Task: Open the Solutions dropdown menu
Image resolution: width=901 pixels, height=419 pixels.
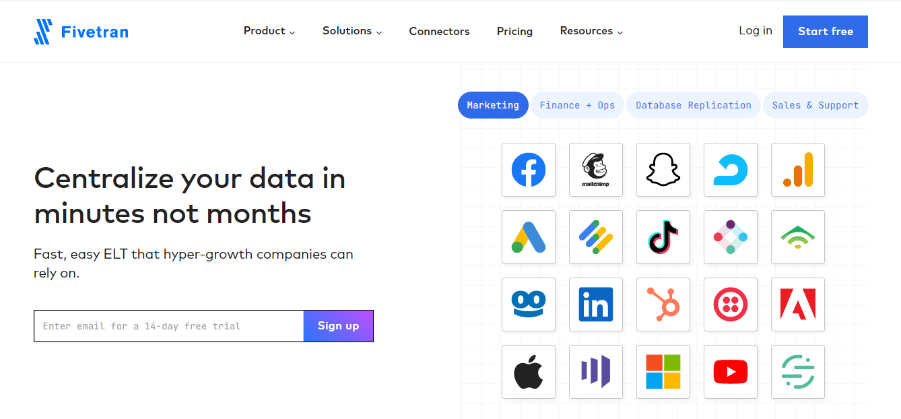Action: [352, 31]
